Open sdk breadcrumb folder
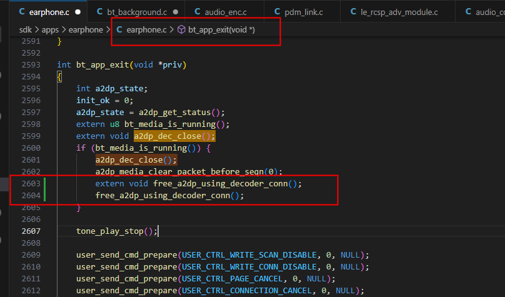 [26, 29]
